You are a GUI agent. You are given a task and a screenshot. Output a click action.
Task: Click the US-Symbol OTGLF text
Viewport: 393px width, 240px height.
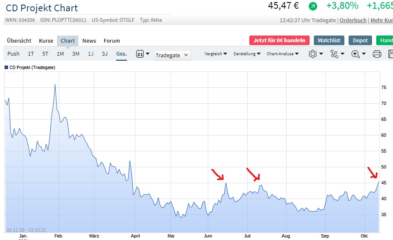113,20
